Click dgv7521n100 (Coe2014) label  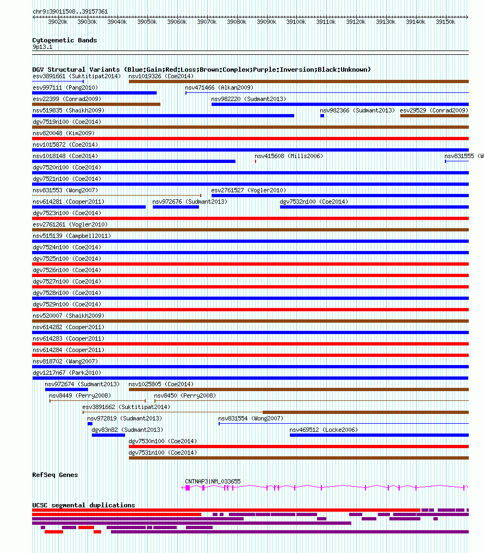click(x=67, y=179)
